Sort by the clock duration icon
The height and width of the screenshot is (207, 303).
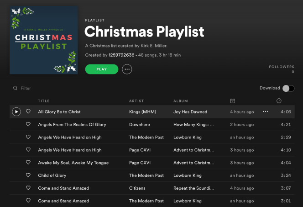click(x=279, y=101)
